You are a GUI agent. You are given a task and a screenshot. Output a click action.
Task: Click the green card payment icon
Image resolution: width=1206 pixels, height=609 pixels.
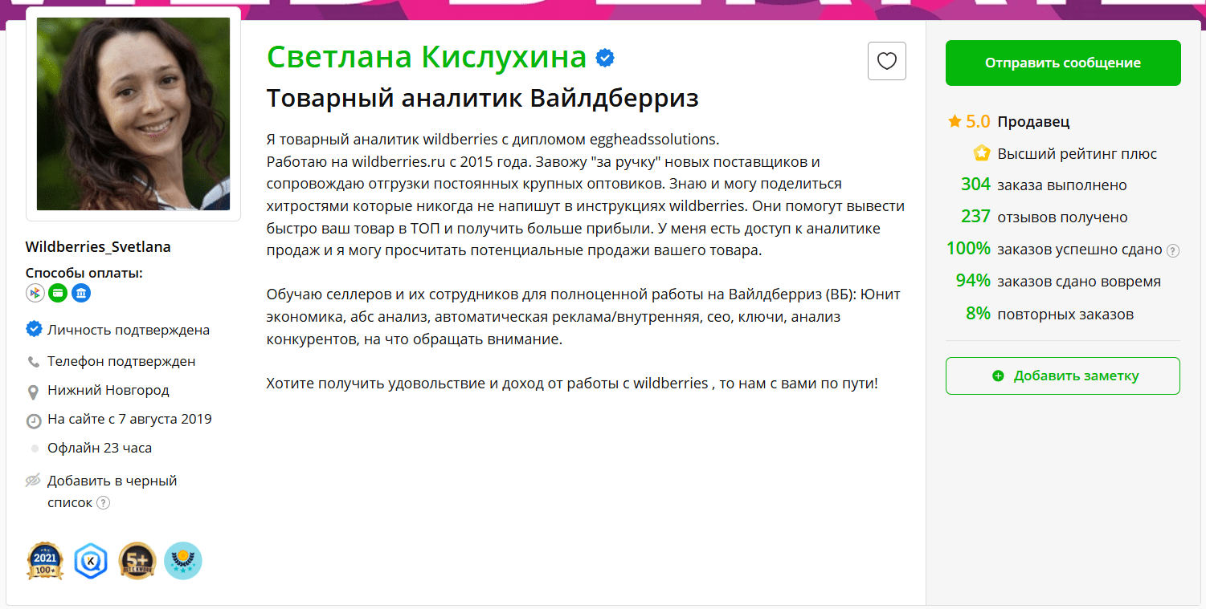pyautogui.click(x=57, y=294)
